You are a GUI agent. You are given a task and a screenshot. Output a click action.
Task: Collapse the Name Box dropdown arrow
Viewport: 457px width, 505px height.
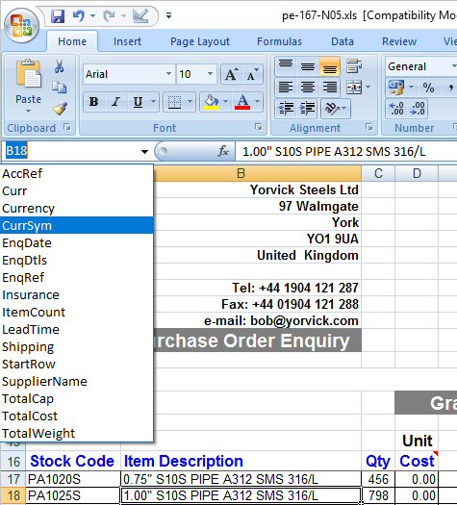[144, 151]
